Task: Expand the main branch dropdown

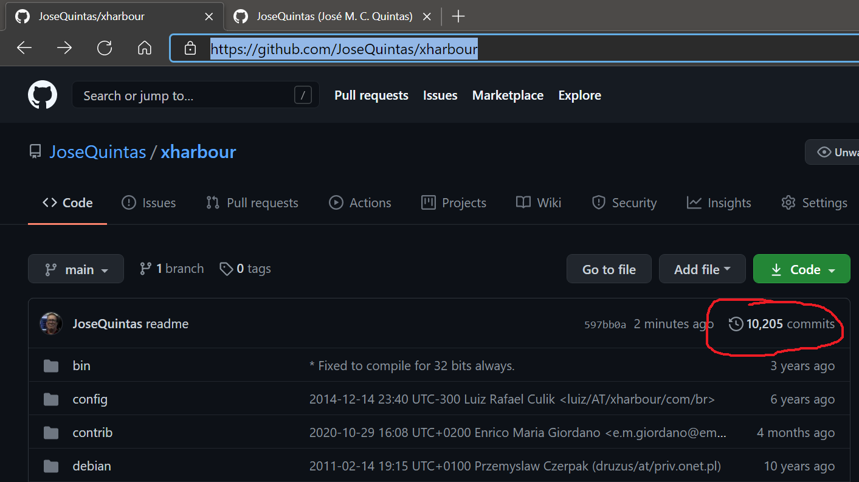Action: click(x=76, y=269)
